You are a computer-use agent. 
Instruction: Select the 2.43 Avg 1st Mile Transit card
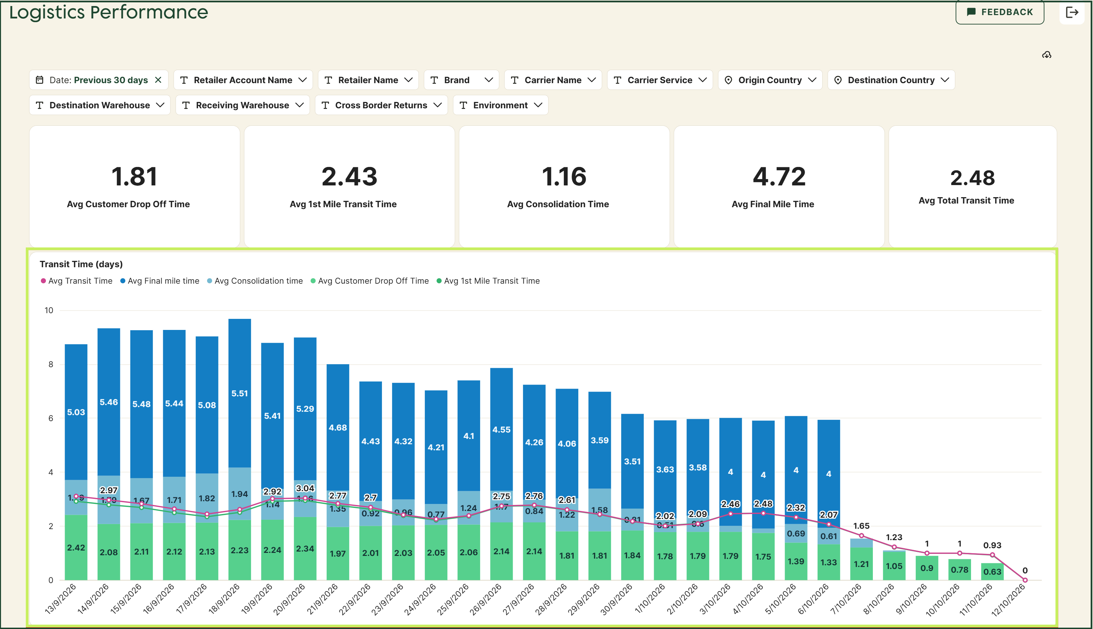(x=349, y=187)
